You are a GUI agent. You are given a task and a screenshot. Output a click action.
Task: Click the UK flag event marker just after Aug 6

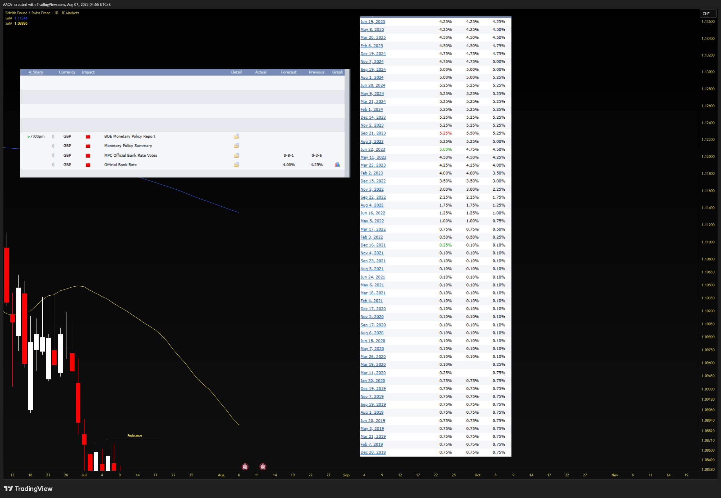245,467
